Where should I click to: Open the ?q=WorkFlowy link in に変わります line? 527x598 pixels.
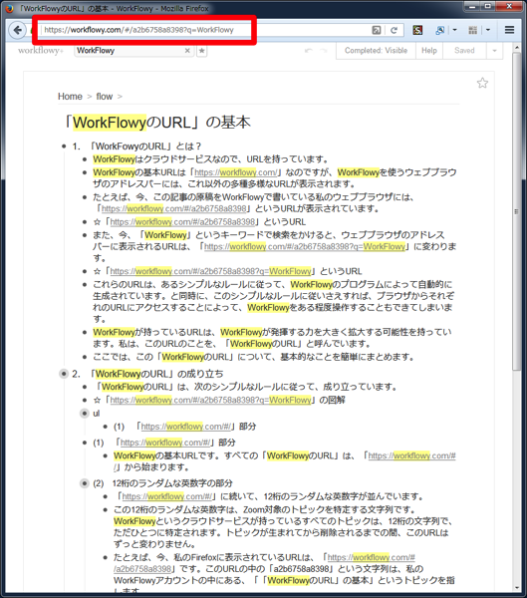[x=305, y=247]
